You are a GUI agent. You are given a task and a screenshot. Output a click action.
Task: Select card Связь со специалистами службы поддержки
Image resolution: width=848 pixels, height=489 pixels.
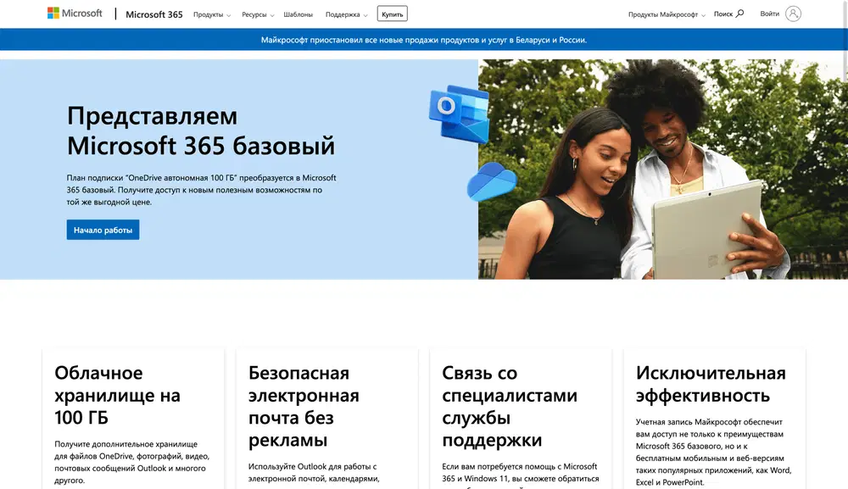(x=521, y=419)
